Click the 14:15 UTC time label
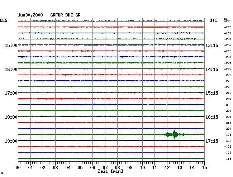This screenshot has height=177, width=233. coord(212,70)
